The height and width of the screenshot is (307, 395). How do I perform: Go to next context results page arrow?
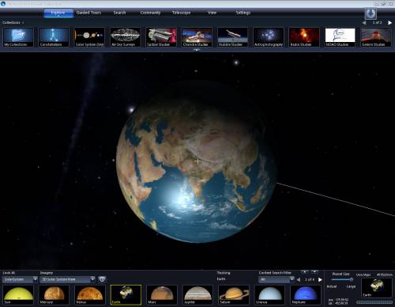click(320, 279)
